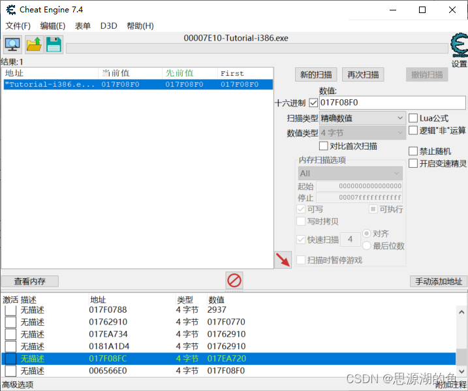Click the 起始 address input field

pos(360,186)
